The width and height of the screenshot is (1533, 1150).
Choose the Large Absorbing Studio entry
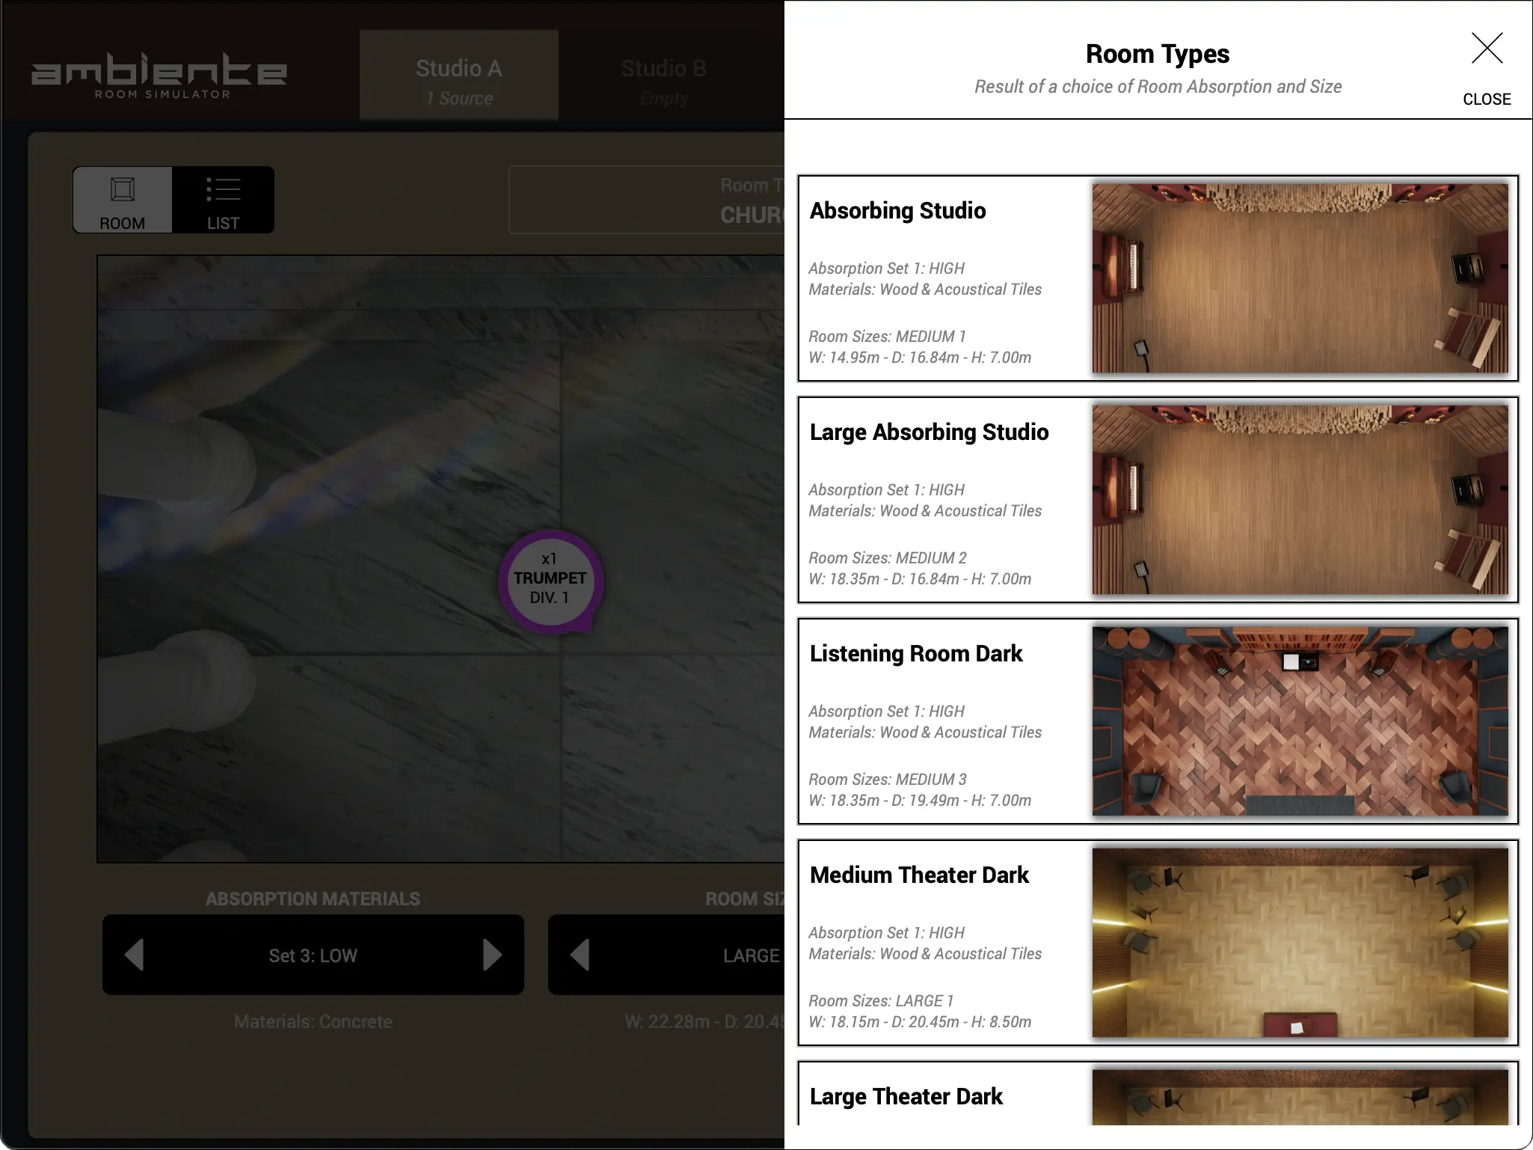(1158, 501)
